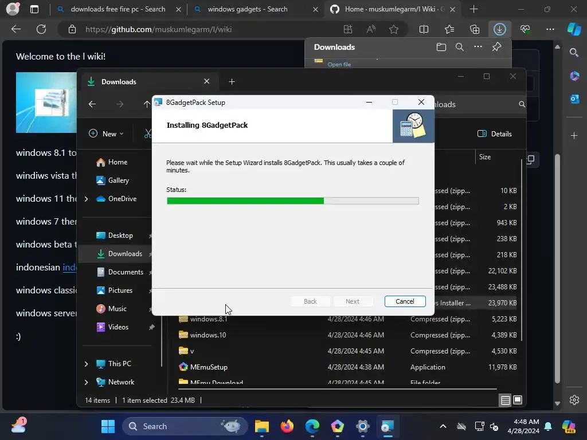Click taskbar Search box
Image resolution: width=587 pixels, height=440 pixels.
[185, 426]
